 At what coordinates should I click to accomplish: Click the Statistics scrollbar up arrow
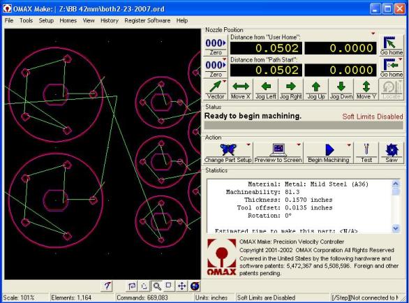pos(396,184)
